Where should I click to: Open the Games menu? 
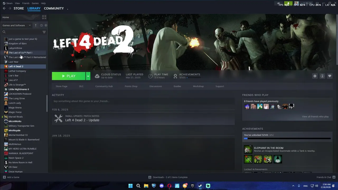click(35, 3)
